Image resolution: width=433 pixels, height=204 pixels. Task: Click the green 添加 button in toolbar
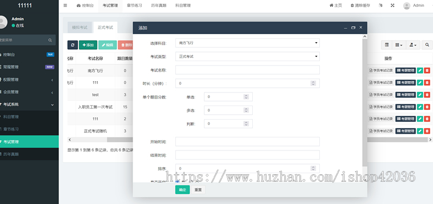coord(88,45)
